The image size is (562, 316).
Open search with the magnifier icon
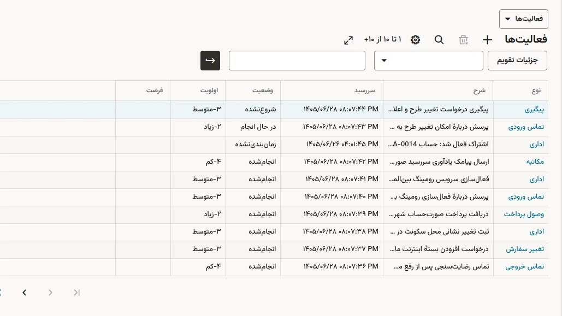tap(439, 40)
